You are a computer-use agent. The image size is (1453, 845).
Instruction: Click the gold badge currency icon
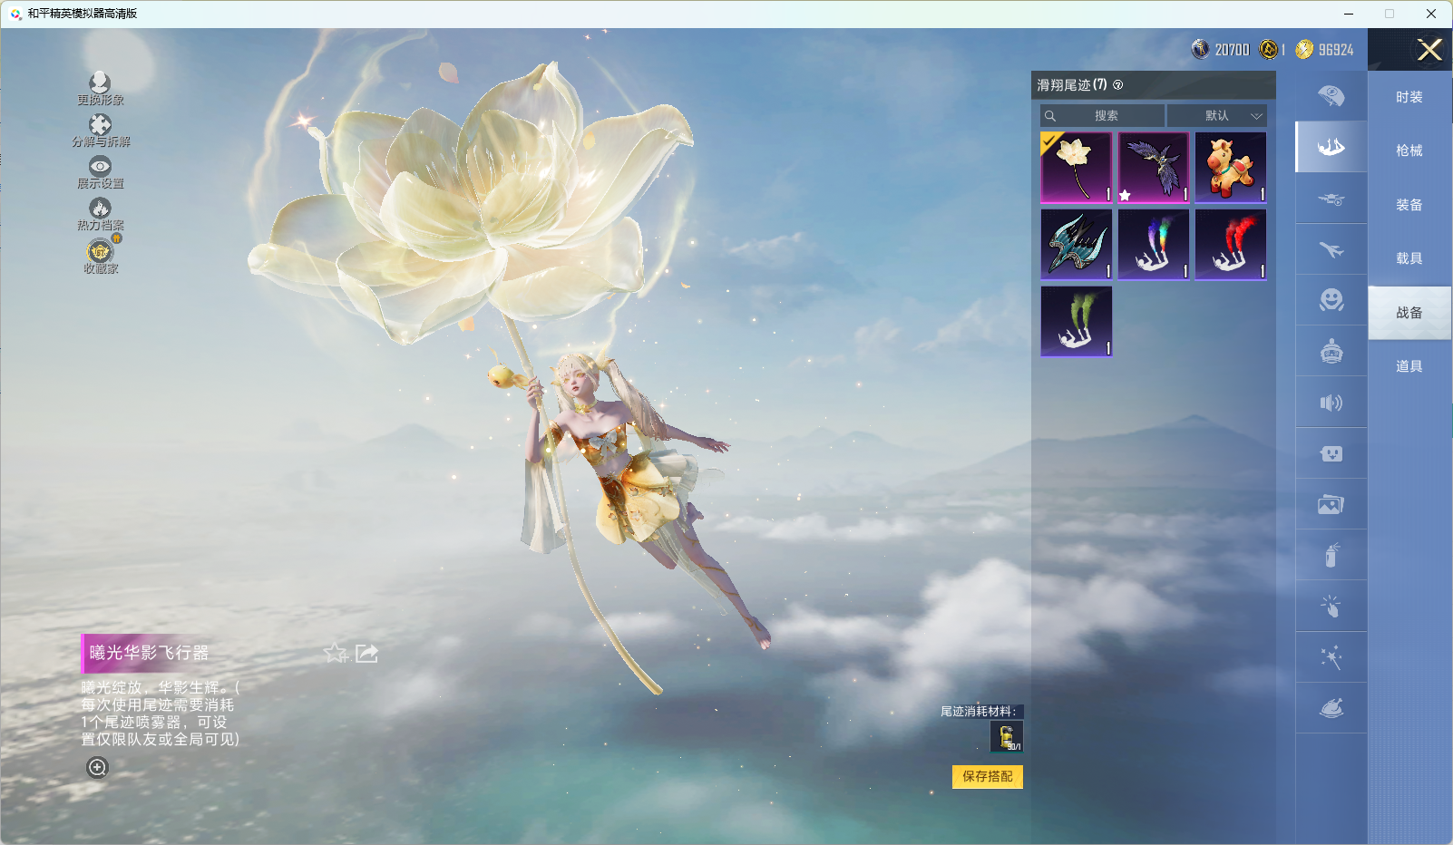pos(1269,50)
